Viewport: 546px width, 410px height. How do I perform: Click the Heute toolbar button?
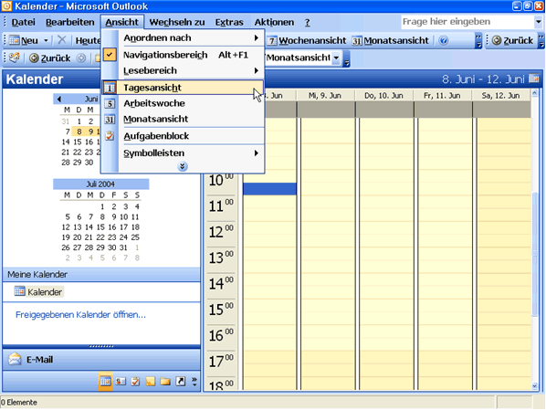pos(88,41)
